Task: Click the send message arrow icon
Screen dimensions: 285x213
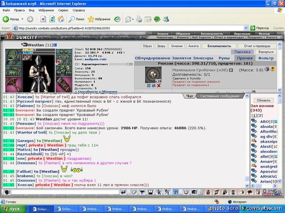Action: click(x=123, y=192)
